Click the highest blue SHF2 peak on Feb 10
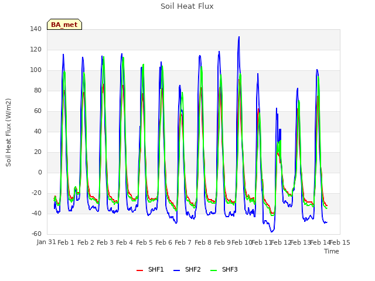Image resolution: width=375 pixels, height=281 pixels. pos(238,37)
